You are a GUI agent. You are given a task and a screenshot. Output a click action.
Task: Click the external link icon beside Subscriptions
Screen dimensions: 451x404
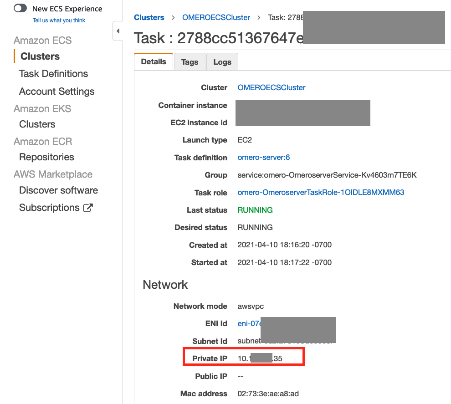click(x=88, y=208)
